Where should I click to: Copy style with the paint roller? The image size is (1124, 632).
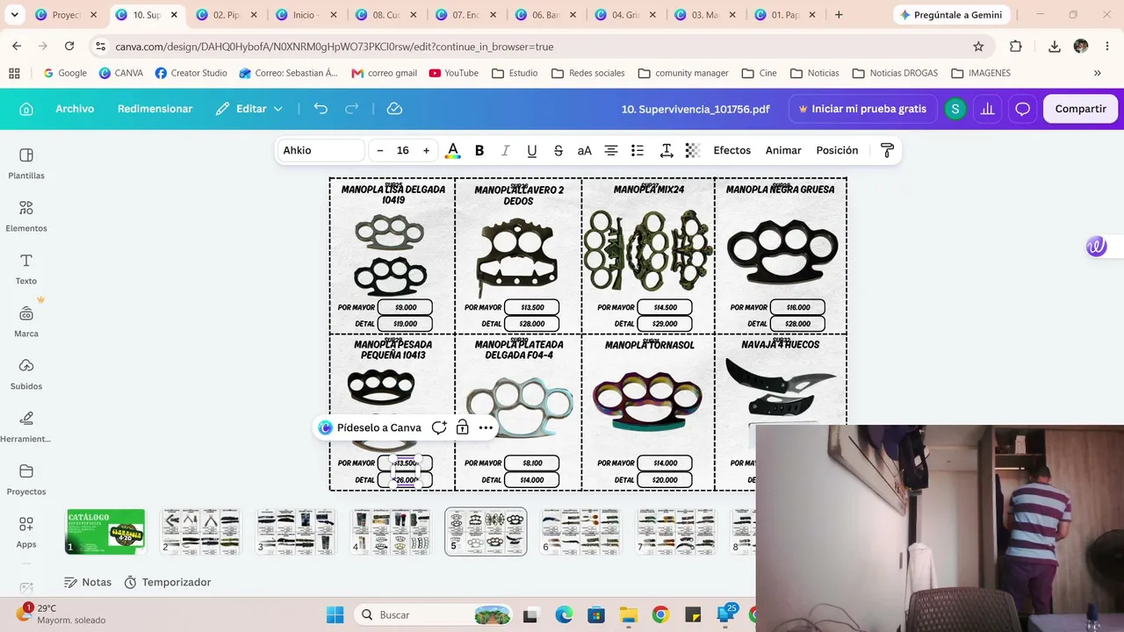point(887,151)
